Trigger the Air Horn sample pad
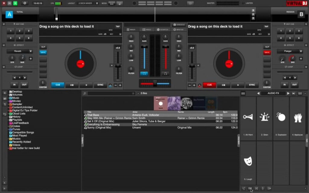 coord(248,118)
